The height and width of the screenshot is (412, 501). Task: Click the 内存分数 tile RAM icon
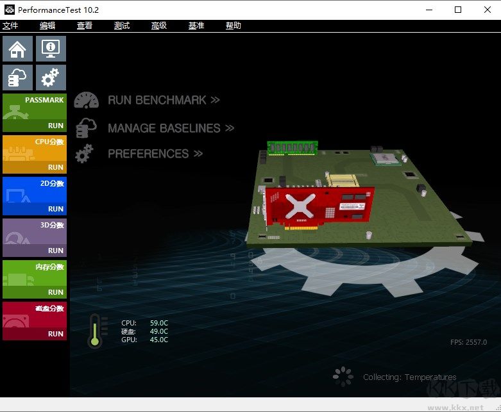pyautogui.click(x=19, y=279)
